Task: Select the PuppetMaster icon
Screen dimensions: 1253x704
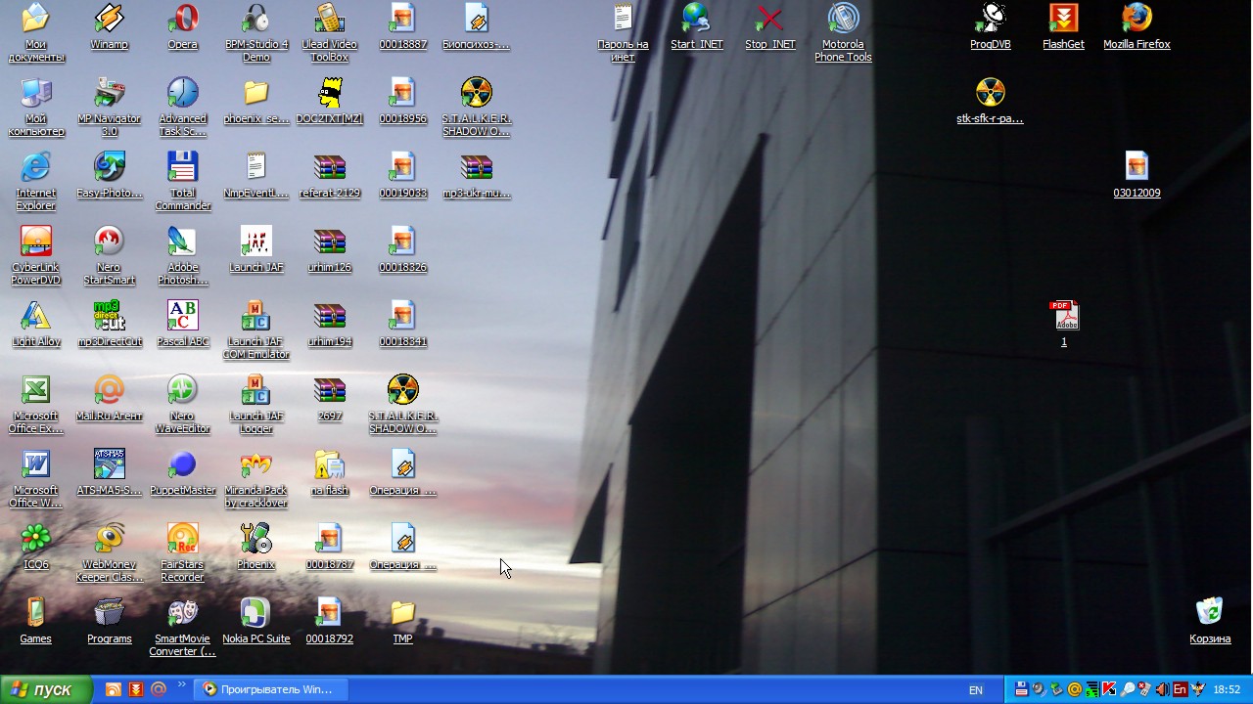Action: pos(182,471)
